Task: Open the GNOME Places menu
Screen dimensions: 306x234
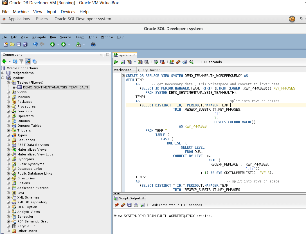Action: click(x=42, y=19)
